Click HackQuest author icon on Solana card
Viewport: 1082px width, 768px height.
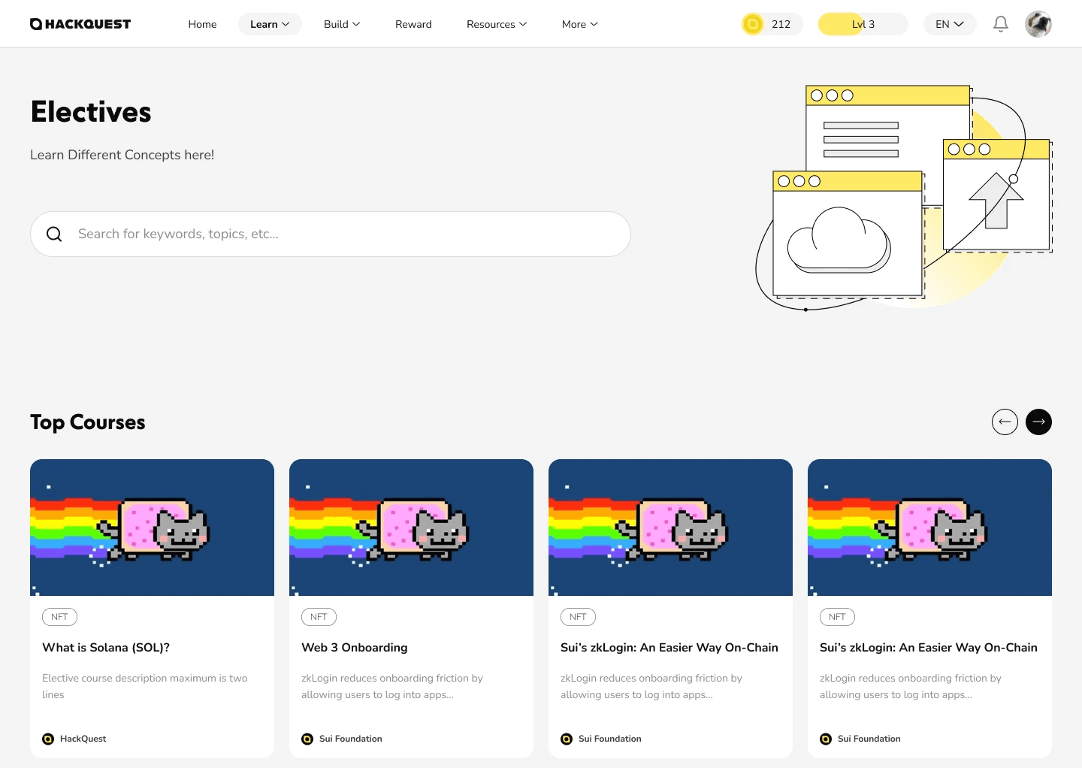point(48,739)
